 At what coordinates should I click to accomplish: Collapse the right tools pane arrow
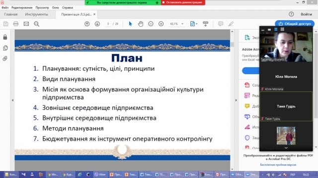point(236,100)
